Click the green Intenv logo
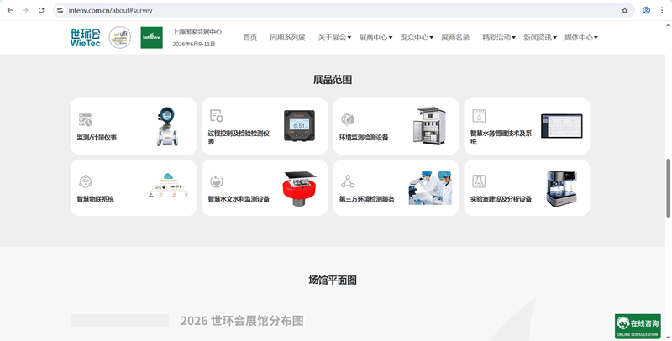 (151, 38)
